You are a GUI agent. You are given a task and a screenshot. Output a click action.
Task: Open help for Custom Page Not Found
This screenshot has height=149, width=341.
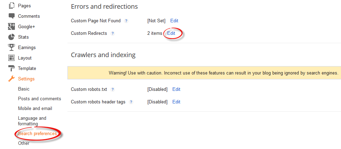(x=126, y=21)
